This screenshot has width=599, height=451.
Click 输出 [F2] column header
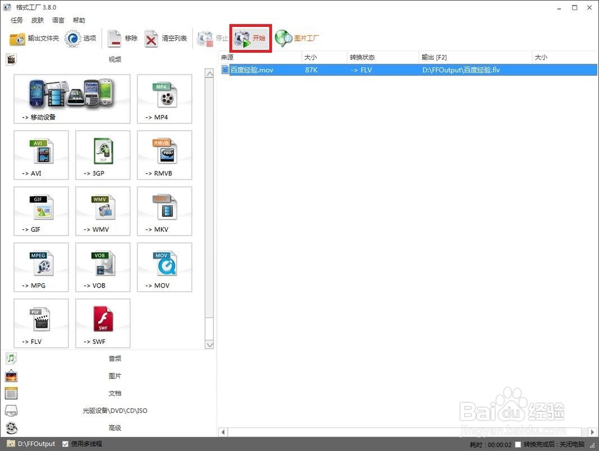pos(475,57)
